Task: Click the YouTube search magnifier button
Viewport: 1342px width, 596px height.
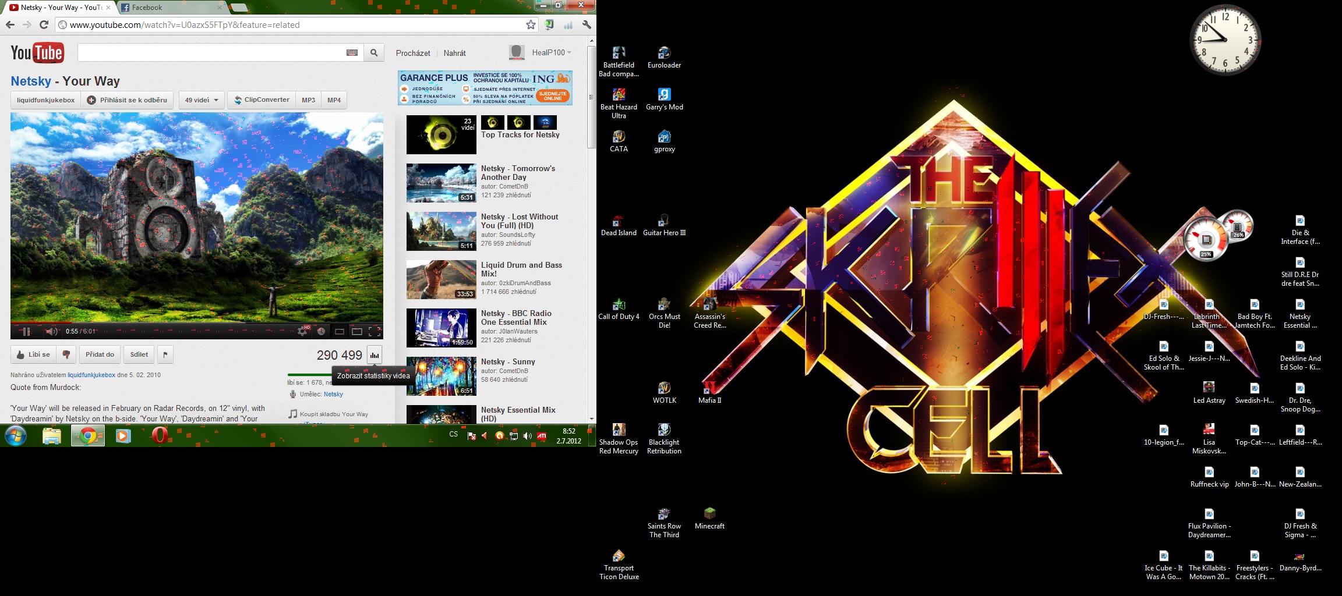Action: pos(374,52)
